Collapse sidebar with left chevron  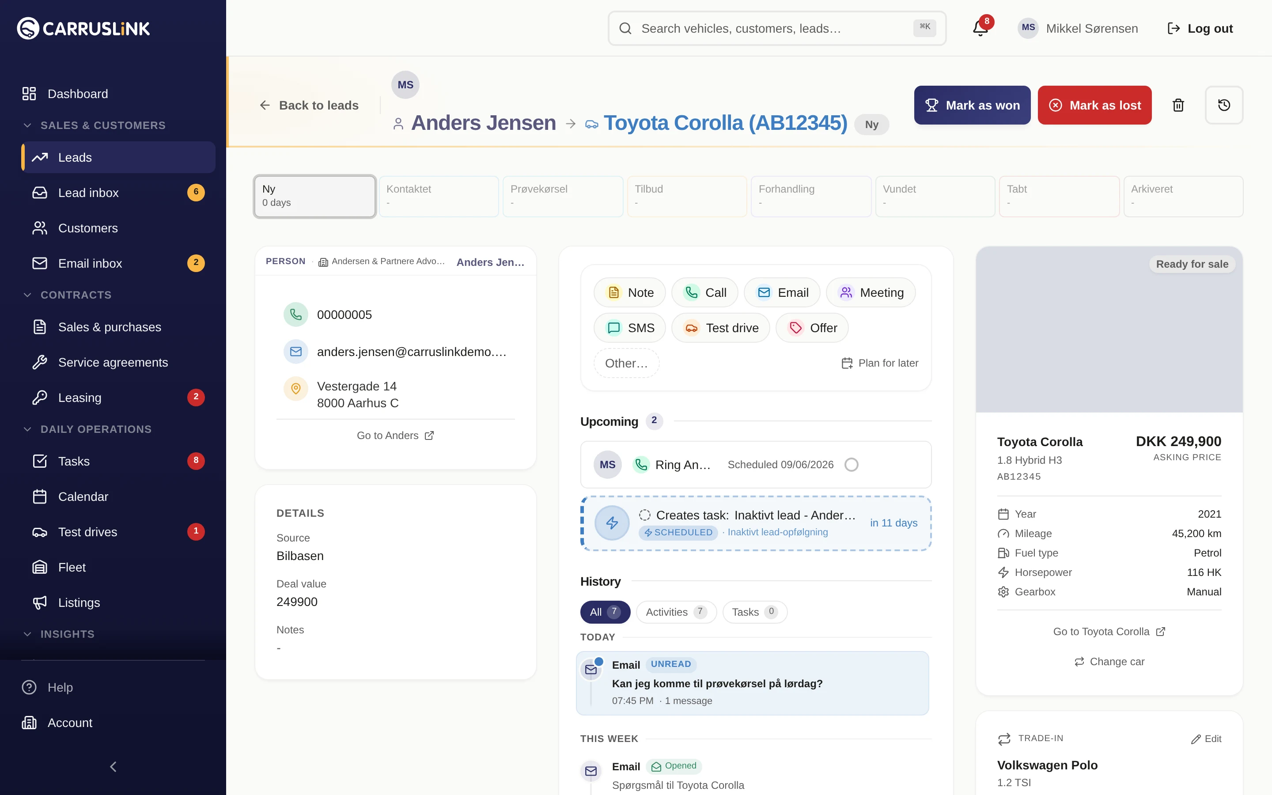(x=113, y=767)
